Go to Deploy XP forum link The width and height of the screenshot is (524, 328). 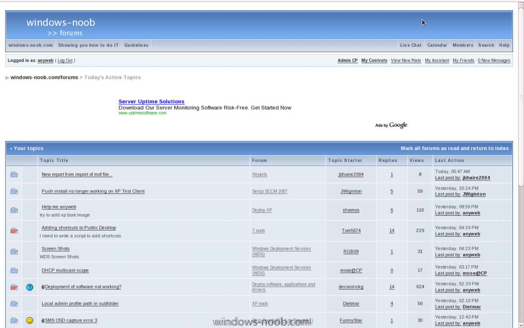coord(262,210)
